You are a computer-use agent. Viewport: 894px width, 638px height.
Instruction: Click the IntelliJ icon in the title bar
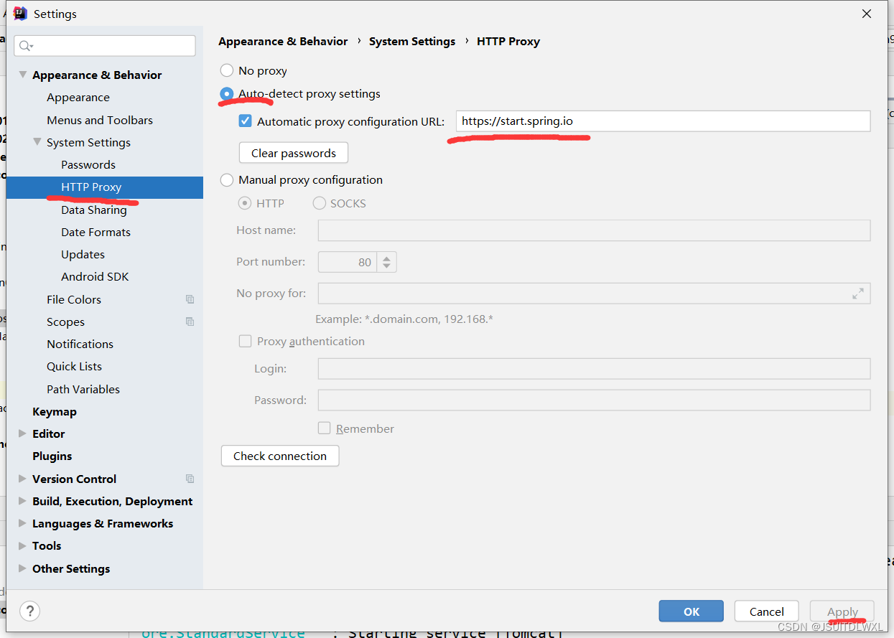[20, 13]
